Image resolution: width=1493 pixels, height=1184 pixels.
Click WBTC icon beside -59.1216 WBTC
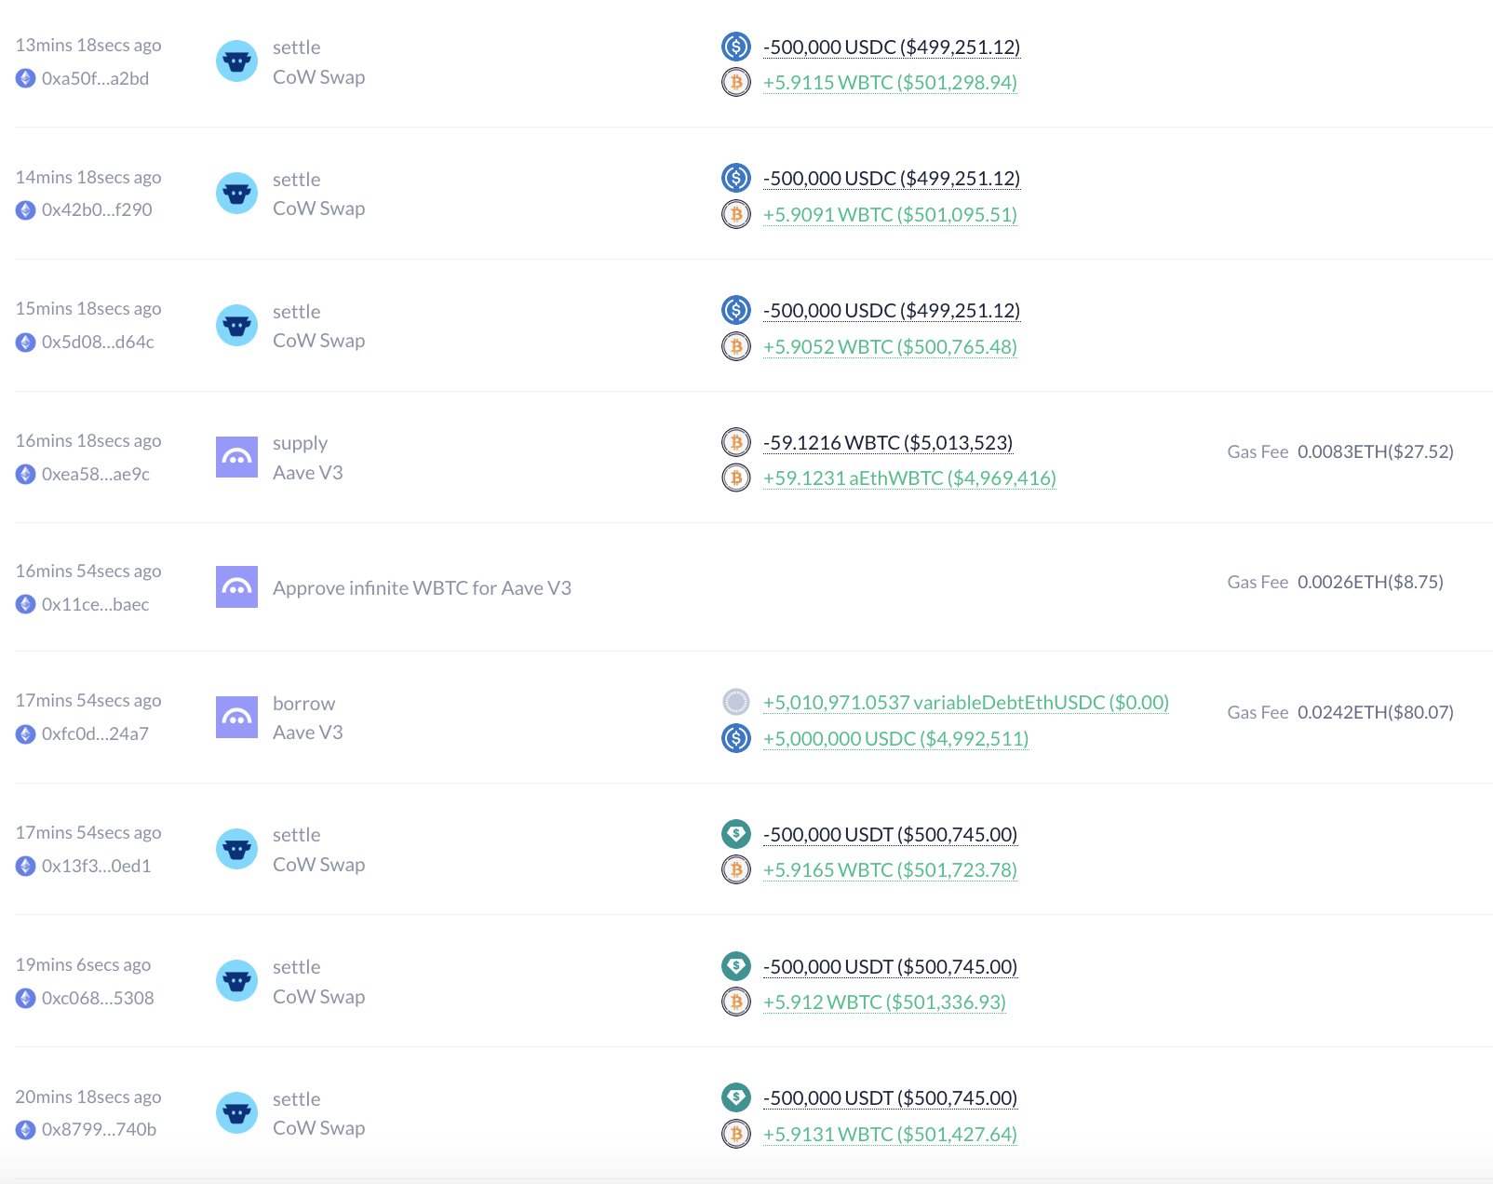pyautogui.click(x=736, y=441)
